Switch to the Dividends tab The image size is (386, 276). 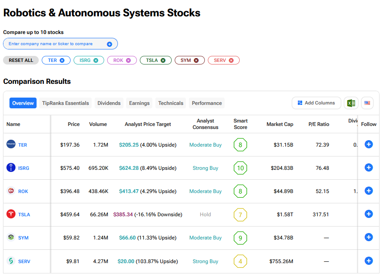109,103
